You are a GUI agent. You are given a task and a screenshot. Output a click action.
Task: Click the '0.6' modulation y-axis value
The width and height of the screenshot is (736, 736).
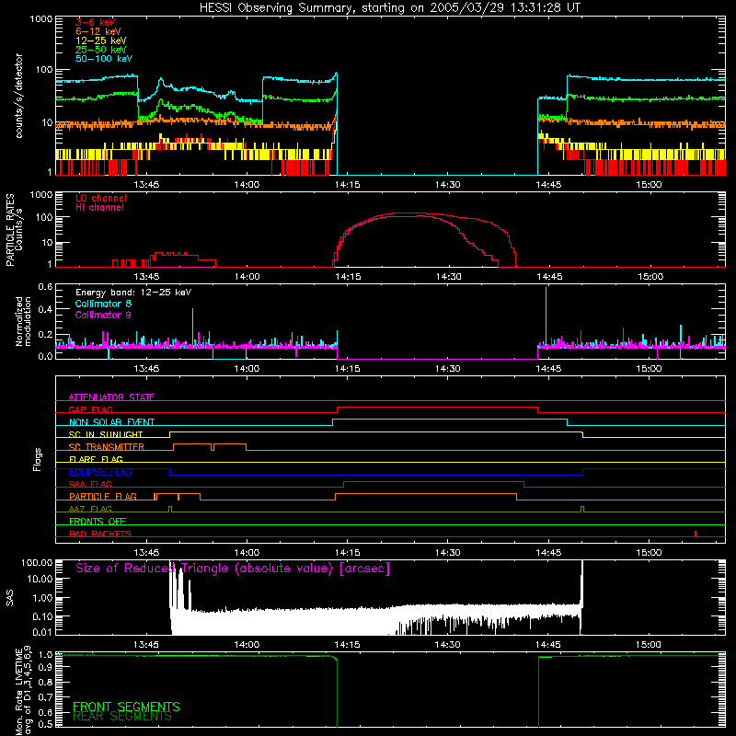pyautogui.click(x=45, y=287)
